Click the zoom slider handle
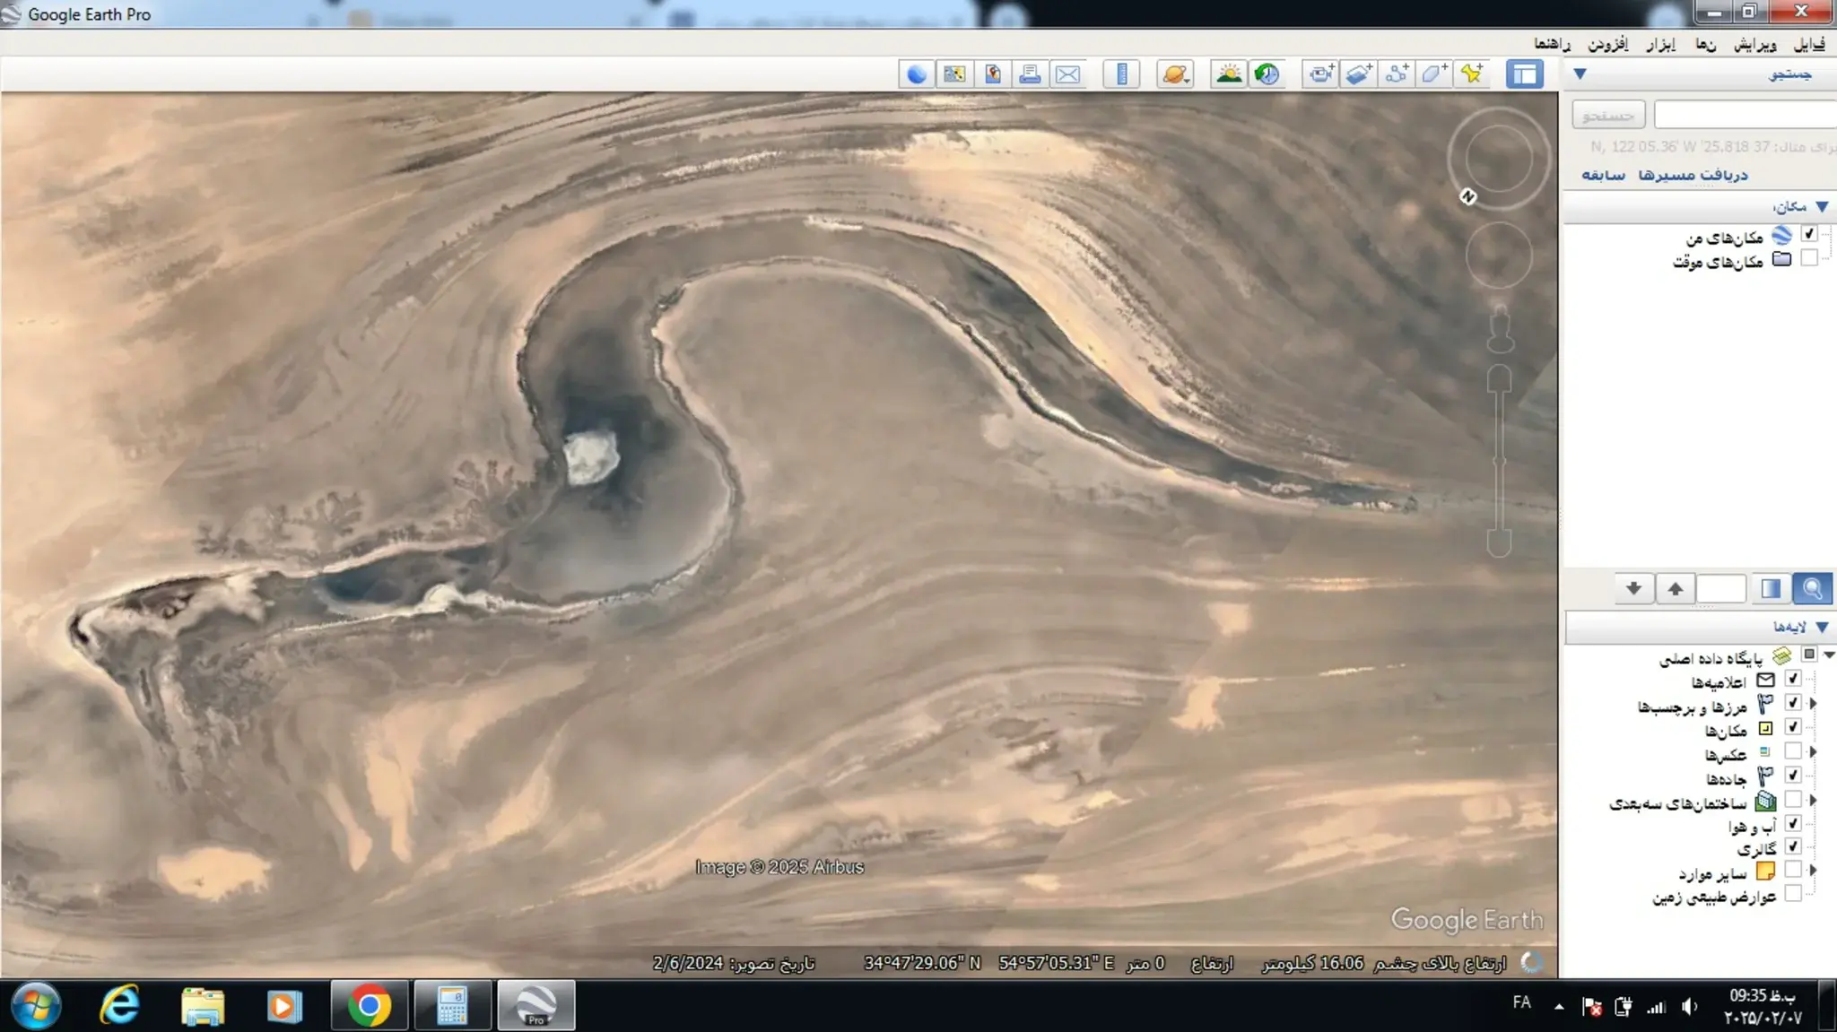The height and width of the screenshot is (1032, 1837). 1500,461
